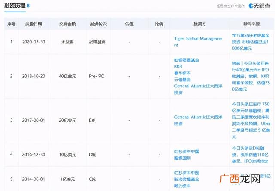Click the 交易金额 column header
Screen dimensions: 275x191
(67, 24)
